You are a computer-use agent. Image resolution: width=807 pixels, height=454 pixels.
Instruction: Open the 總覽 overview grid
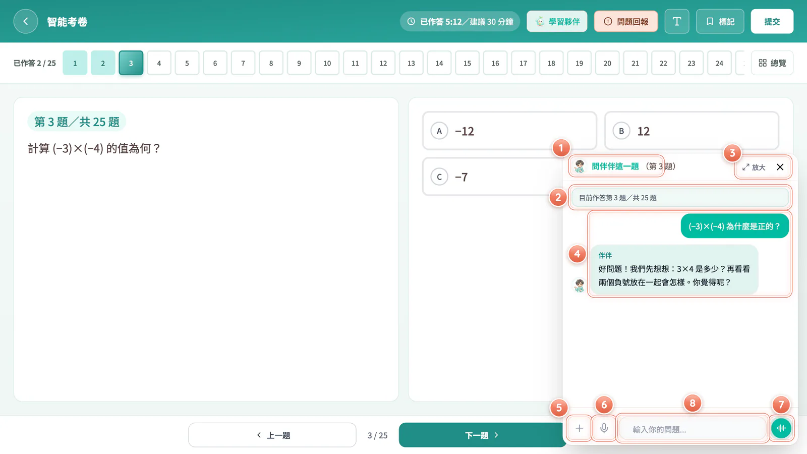click(x=772, y=63)
